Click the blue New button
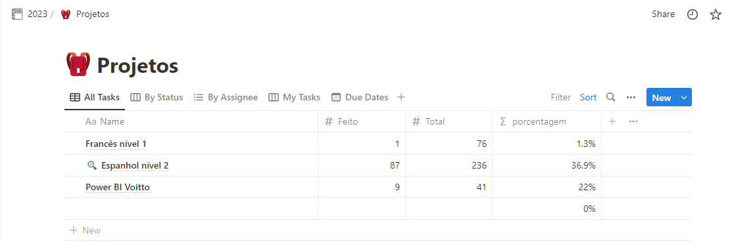This screenshot has width=730, height=244. [661, 97]
